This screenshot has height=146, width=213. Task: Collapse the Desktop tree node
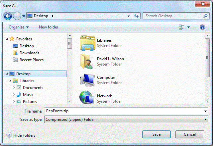[7, 74]
